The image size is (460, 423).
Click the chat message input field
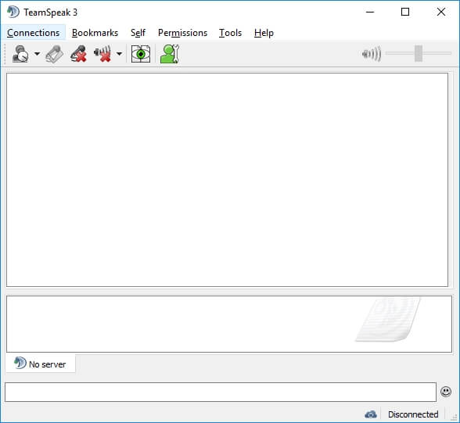coord(221,392)
